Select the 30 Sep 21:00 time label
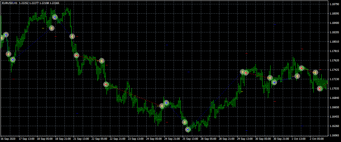 pyautogui.click(x=281, y=139)
